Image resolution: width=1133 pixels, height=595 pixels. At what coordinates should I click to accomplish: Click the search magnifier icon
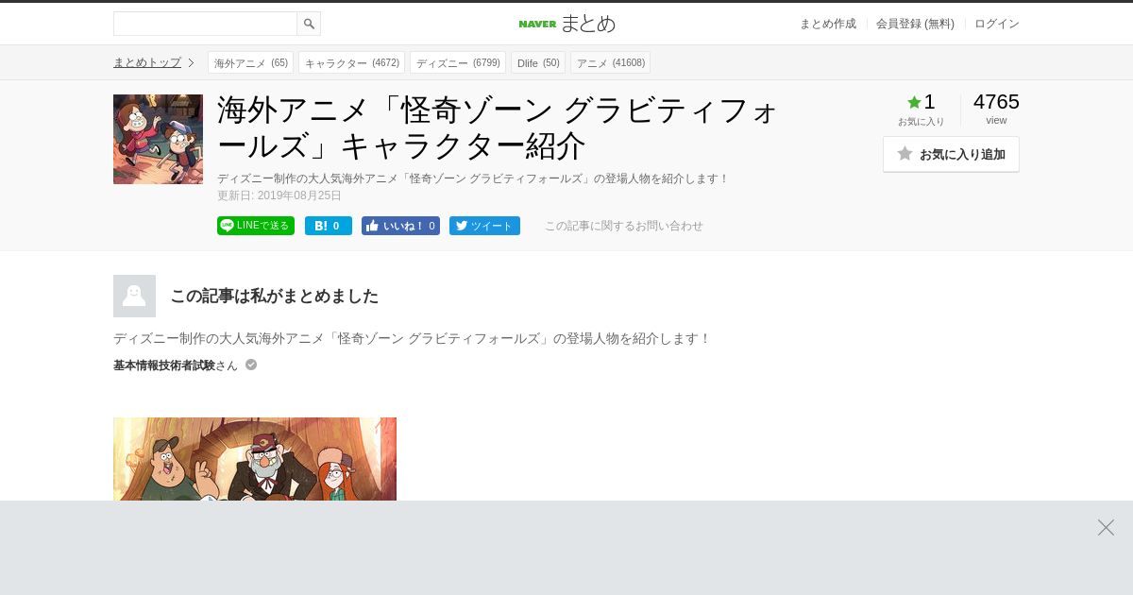pos(309,24)
